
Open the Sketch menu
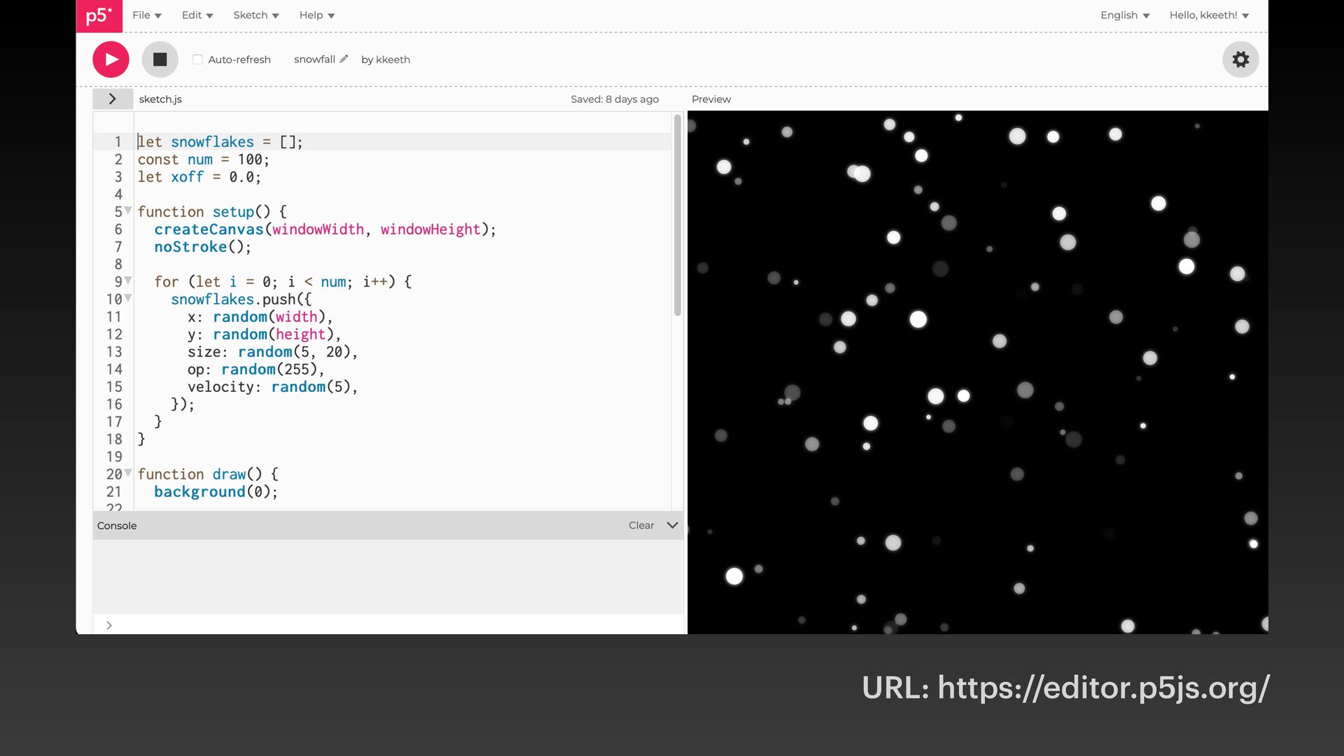click(x=256, y=15)
